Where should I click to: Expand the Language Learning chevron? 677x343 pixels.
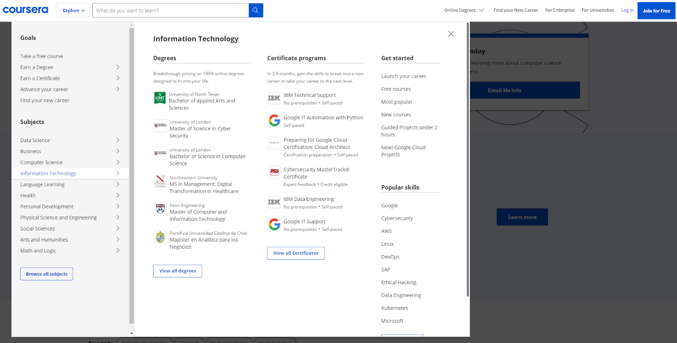coord(118,184)
